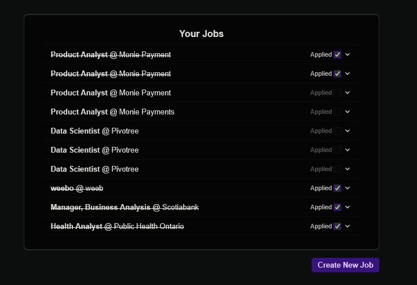This screenshot has height=285, width=417.
Task: Expand the first Data Scientist @ Pivotree chevron
Action: 348,131
